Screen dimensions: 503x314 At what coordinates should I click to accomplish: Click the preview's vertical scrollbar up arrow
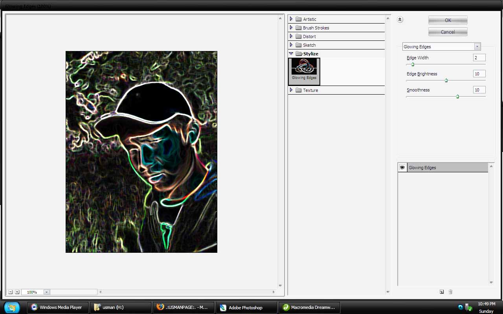click(281, 18)
